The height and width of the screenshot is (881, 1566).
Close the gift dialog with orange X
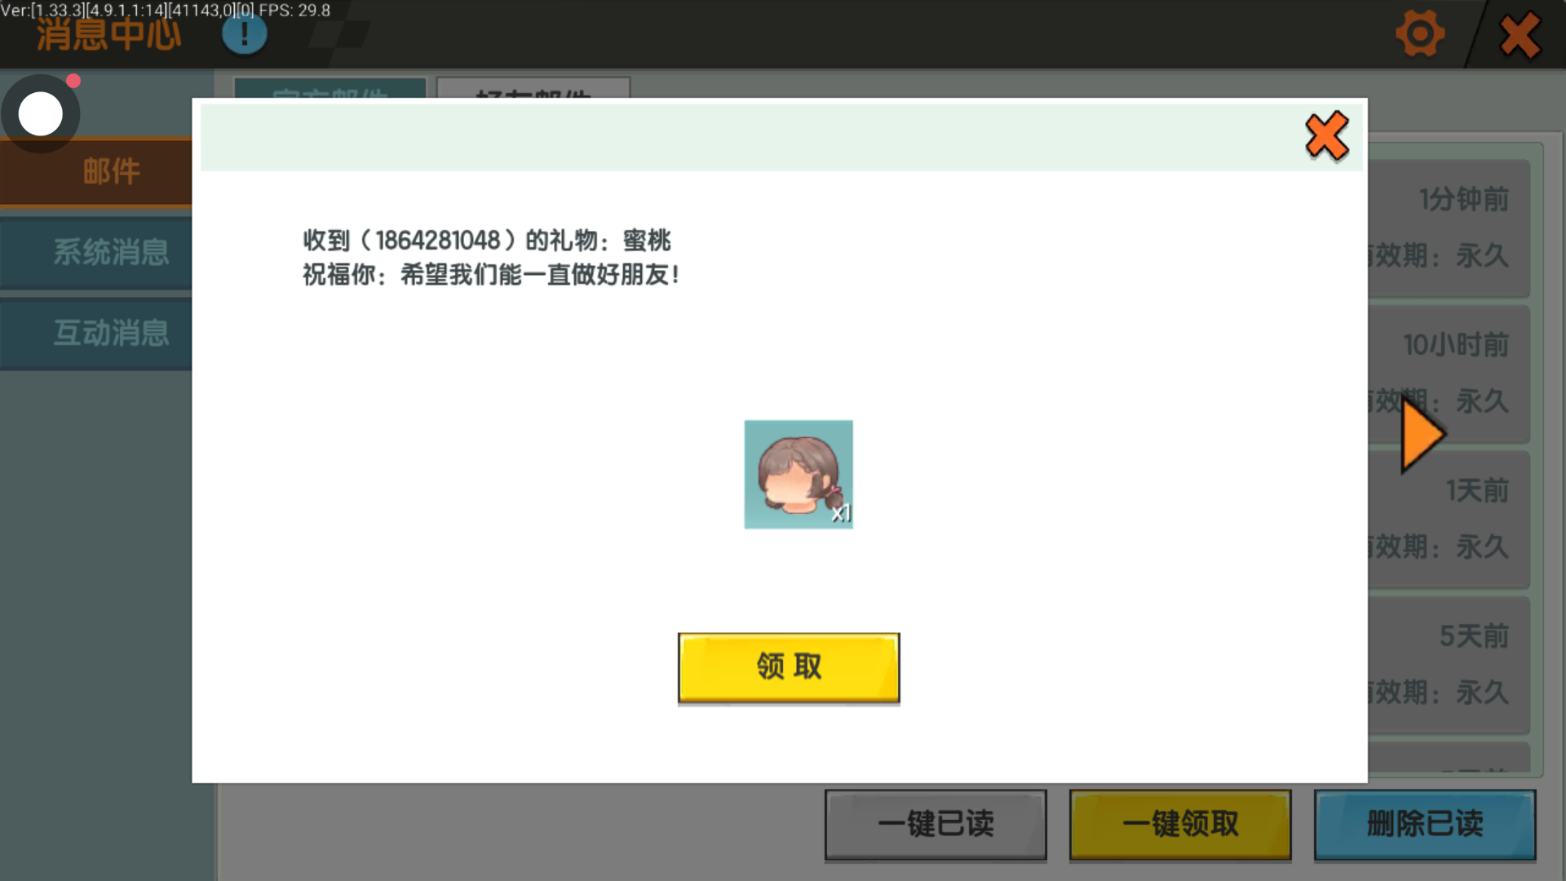pos(1326,136)
